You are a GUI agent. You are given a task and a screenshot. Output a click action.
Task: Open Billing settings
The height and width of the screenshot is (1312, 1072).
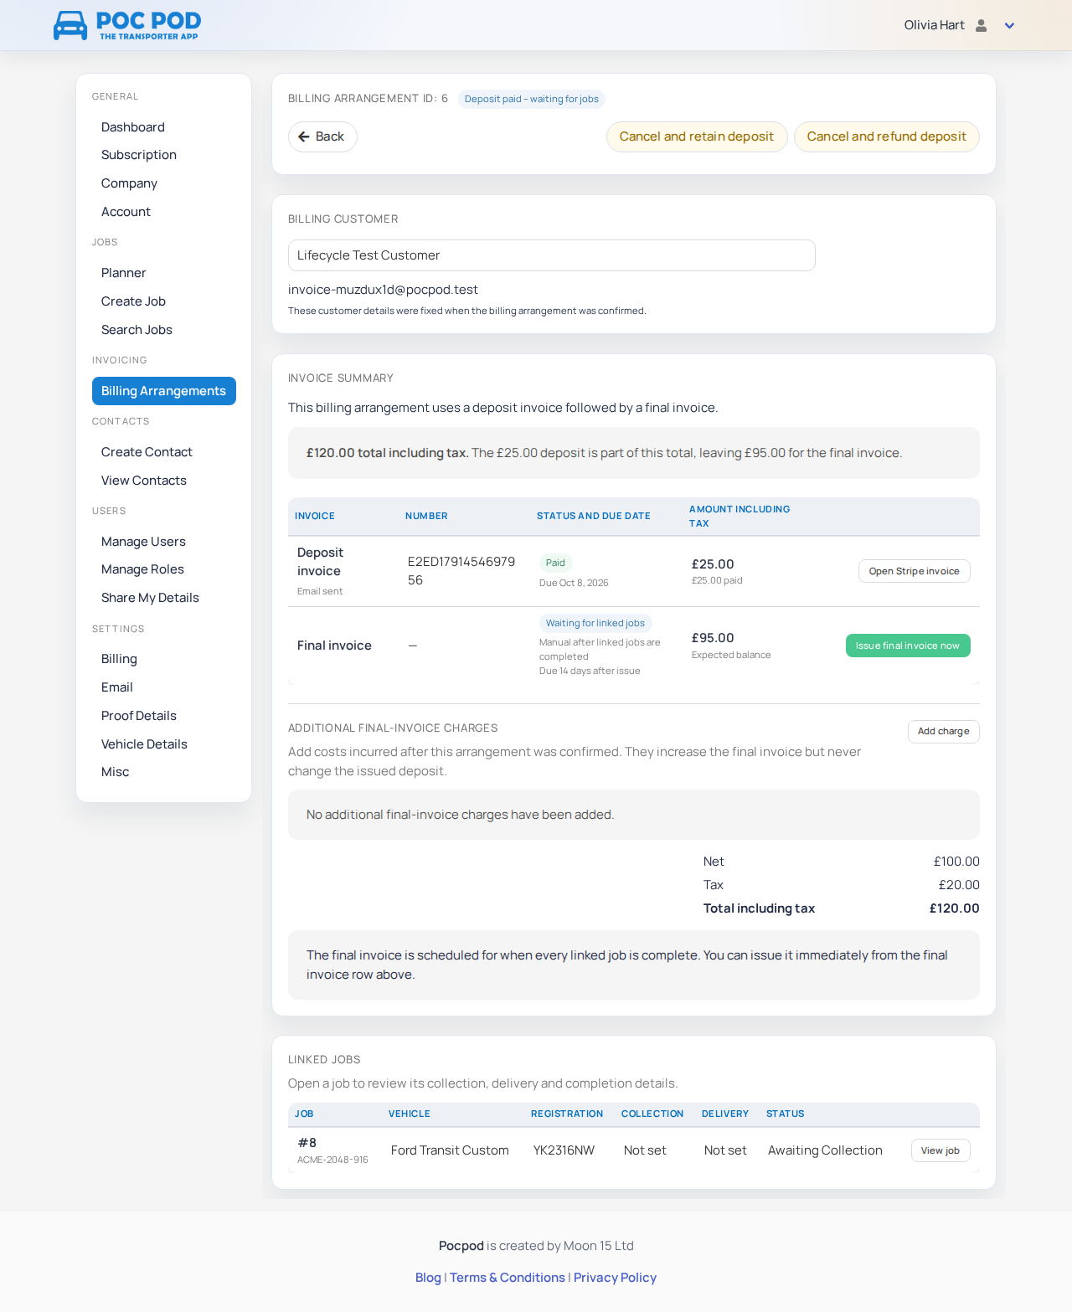coord(119,659)
